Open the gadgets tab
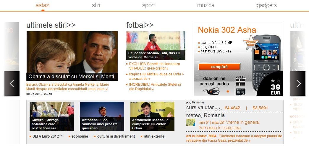Screen dimensions: 309x147 pyautogui.click(x=266, y=5)
